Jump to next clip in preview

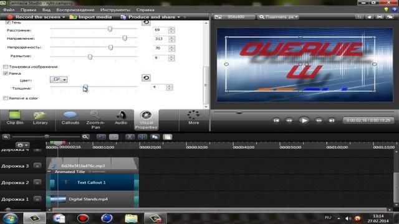[x=332, y=120]
